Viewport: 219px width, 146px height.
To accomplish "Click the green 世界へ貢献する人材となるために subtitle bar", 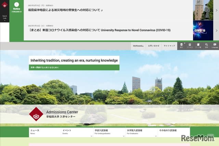I will pos(74,68).
